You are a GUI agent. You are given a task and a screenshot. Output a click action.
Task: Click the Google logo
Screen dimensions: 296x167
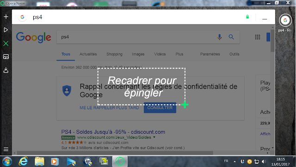[x=34, y=37]
